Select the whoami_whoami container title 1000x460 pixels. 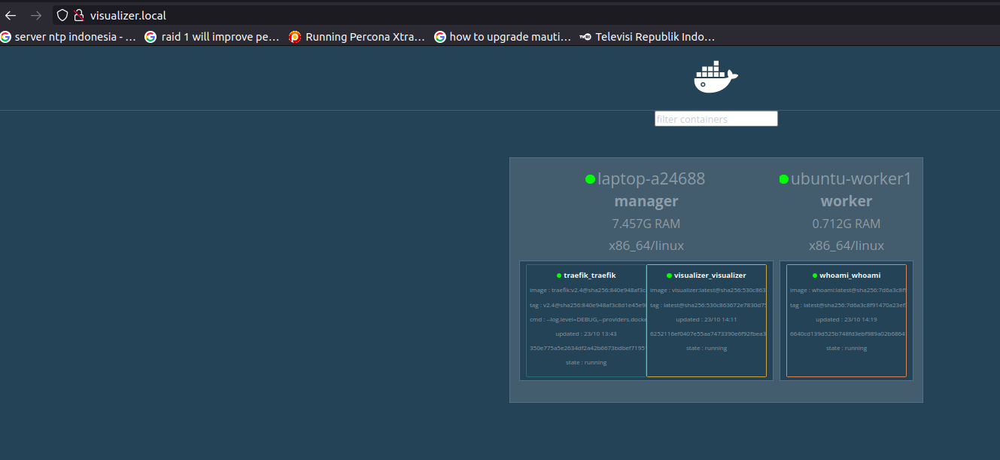[x=850, y=276]
